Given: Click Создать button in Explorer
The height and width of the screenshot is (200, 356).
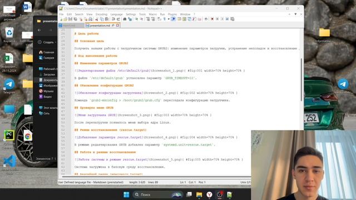Looking at the screenshot, I should 46,42.
